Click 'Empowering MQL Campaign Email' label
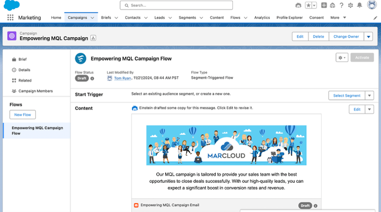Viewport: 381px width, 212px height. click(x=170, y=205)
